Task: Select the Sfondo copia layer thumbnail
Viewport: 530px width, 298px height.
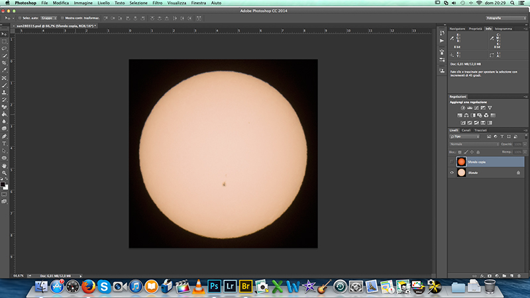Action: (x=461, y=162)
